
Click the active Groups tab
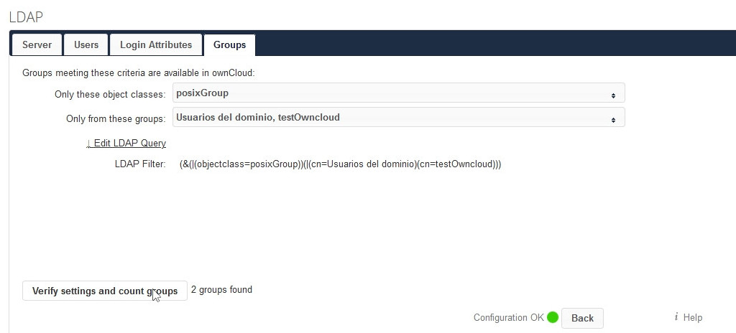pos(229,44)
